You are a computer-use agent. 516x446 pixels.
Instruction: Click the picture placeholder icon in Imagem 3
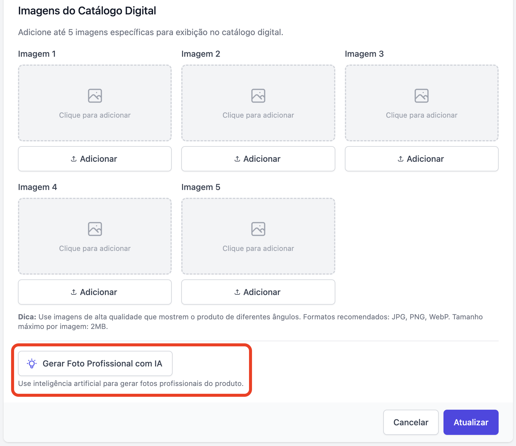coord(422,96)
